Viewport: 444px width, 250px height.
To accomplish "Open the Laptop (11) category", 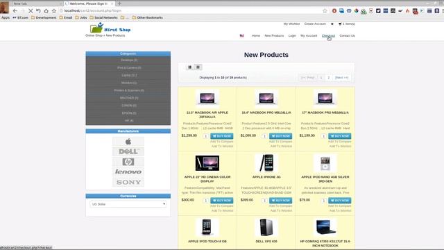I will tap(129, 76).
